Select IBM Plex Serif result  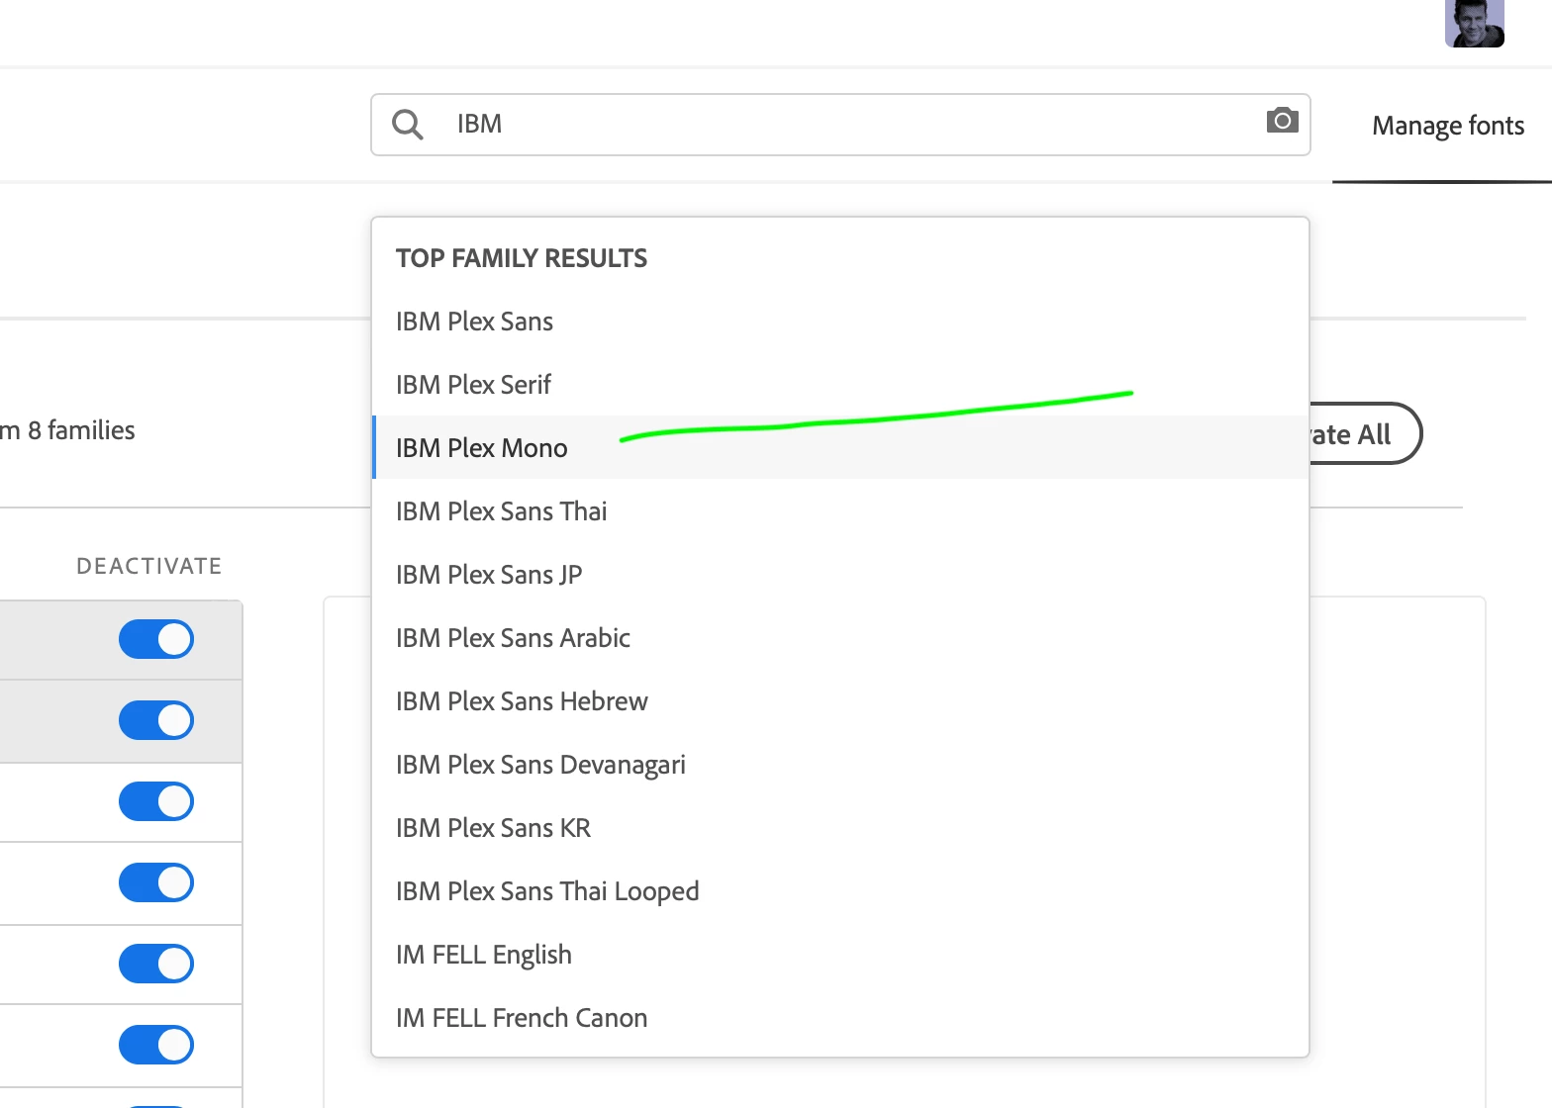coord(840,384)
